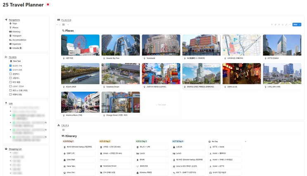Open the Limo to KIX card
Viewport: 307px width, 176px height.
(x=188, y=166)
